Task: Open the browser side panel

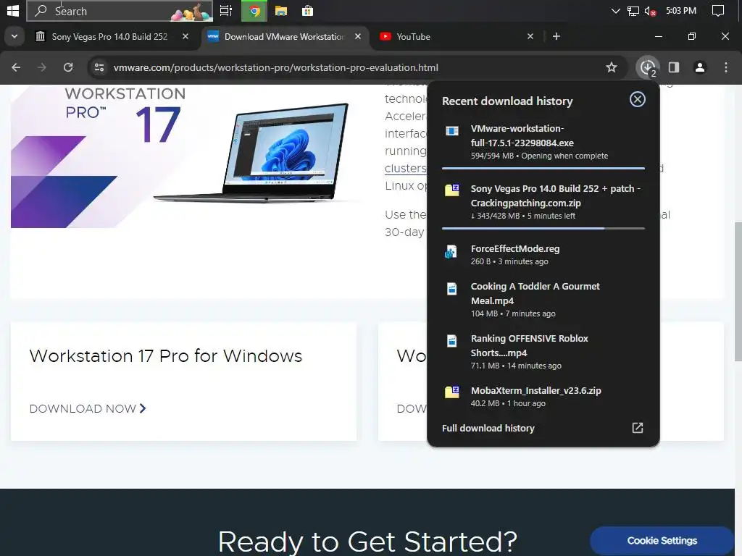Action: click(674, 67)
